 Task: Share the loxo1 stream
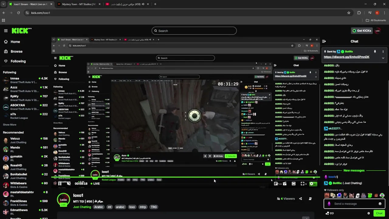pyautogui.click(x=301, y=199)
